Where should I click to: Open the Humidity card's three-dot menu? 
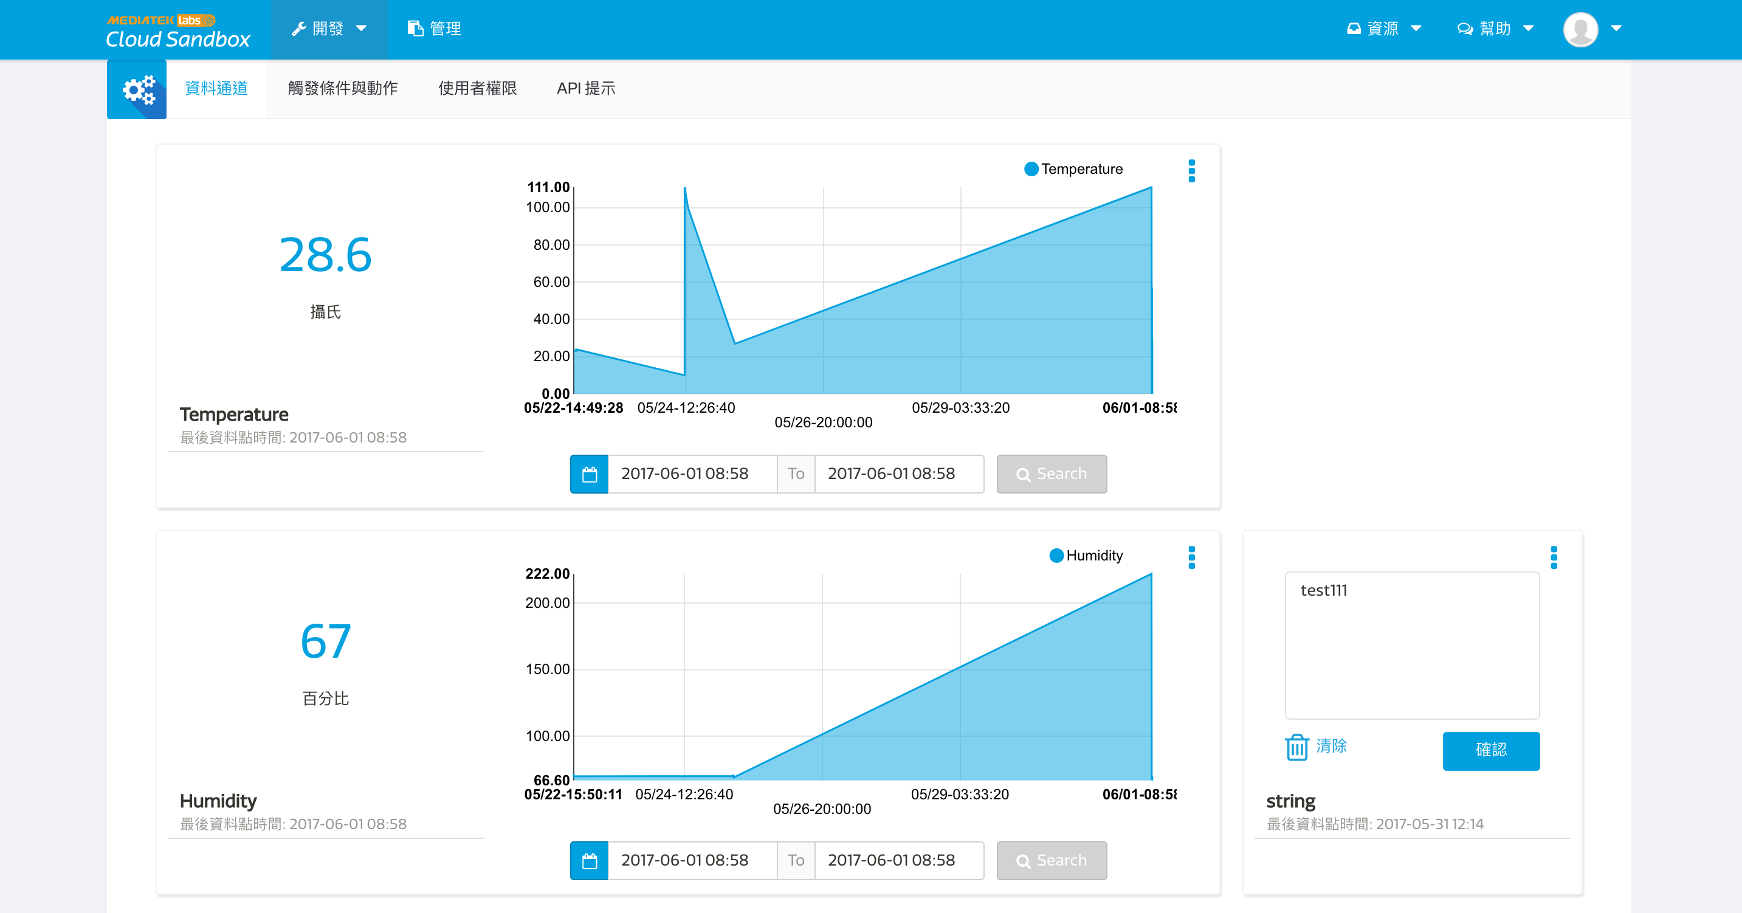(x=1191, y=557)
